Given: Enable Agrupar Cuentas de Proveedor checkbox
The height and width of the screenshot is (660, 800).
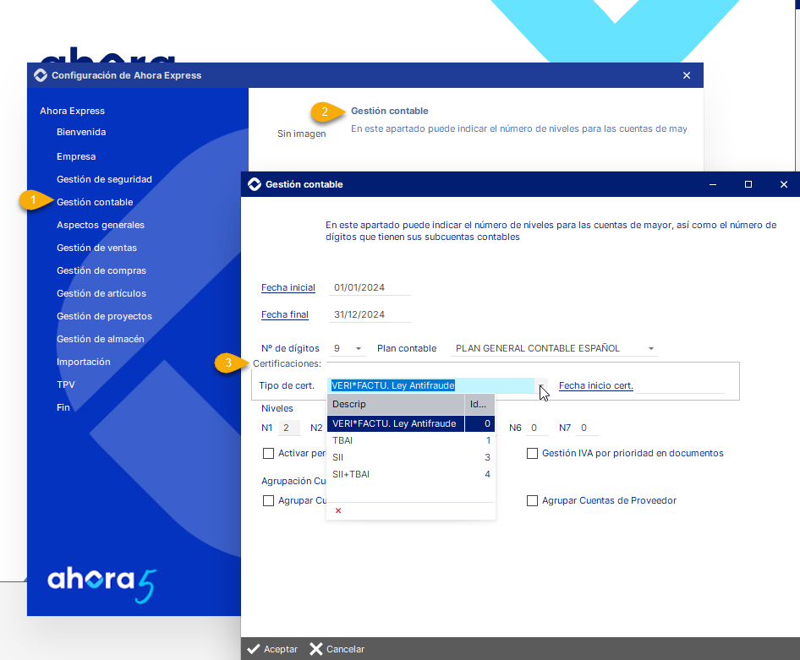Looking at the screenshot, I should (532, 500).
